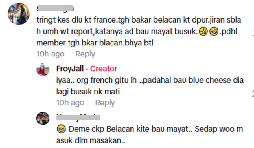Open blurred username above belacan France comment
Viewport: 254px width, 148px height.
[x=55, y=8]
